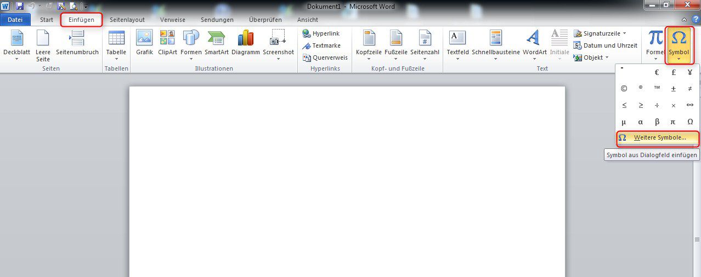
Task: Insert a Querverweis cross-reference
Action: [x=325, y=57]
